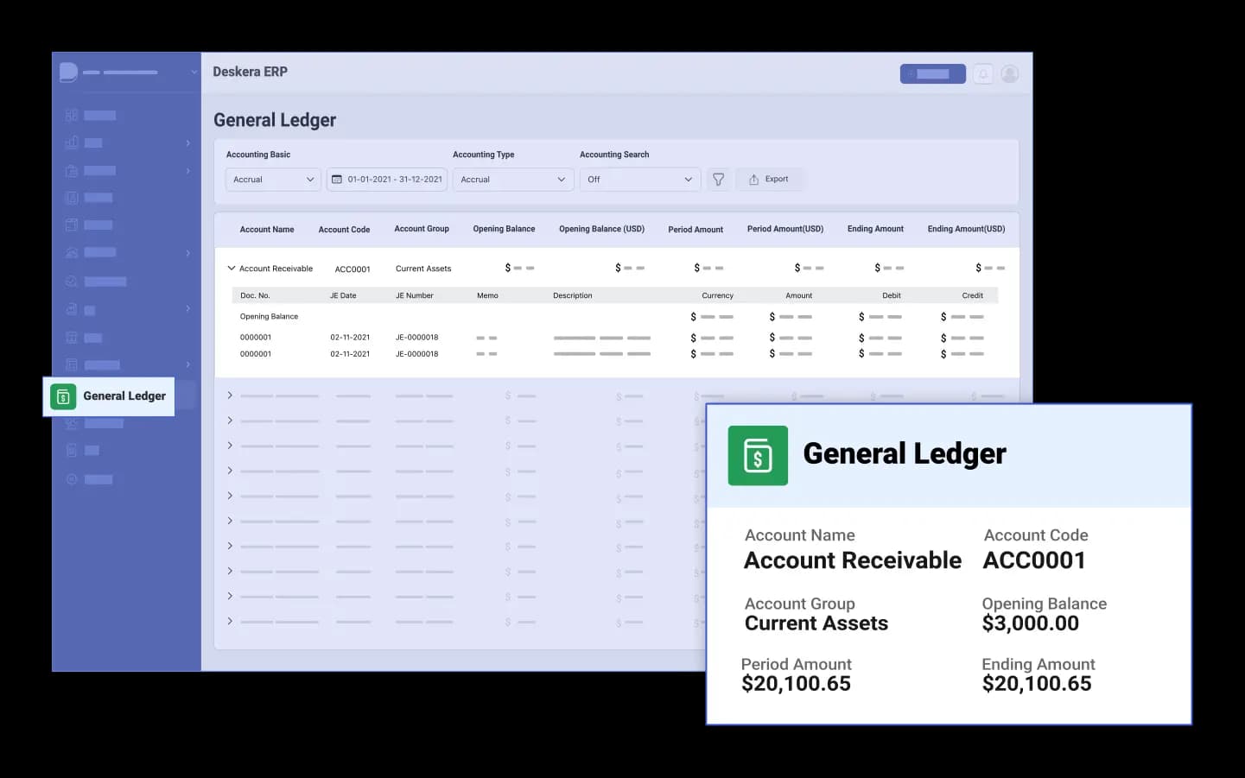Open the Accounting Basic dropdown
Image resolution: width=1245 pixels, height=778 pixels.
tap(273, 180)
